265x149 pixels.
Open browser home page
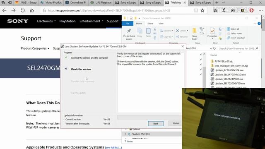click(x=31, y=10)
